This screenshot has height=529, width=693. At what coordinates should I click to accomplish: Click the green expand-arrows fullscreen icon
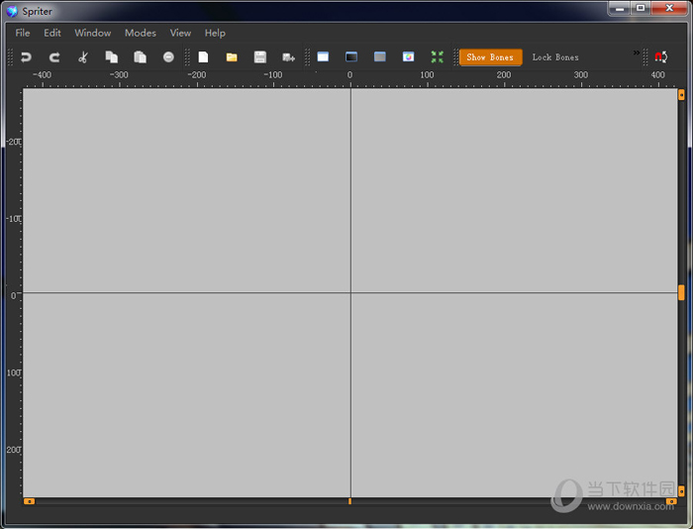[x=437, y=57]
